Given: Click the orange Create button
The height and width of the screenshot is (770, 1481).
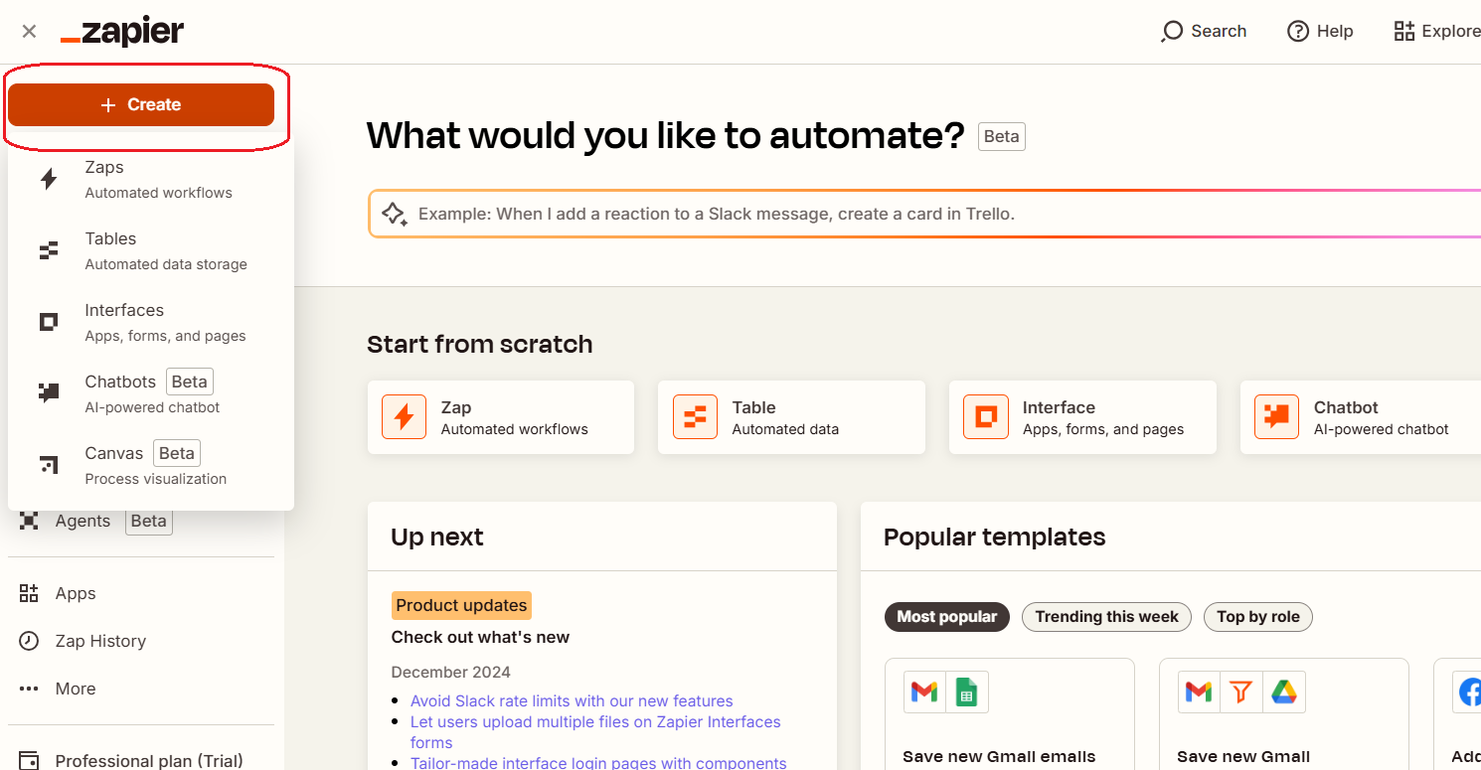Looking at the screenshot, I should pos(141,104).
